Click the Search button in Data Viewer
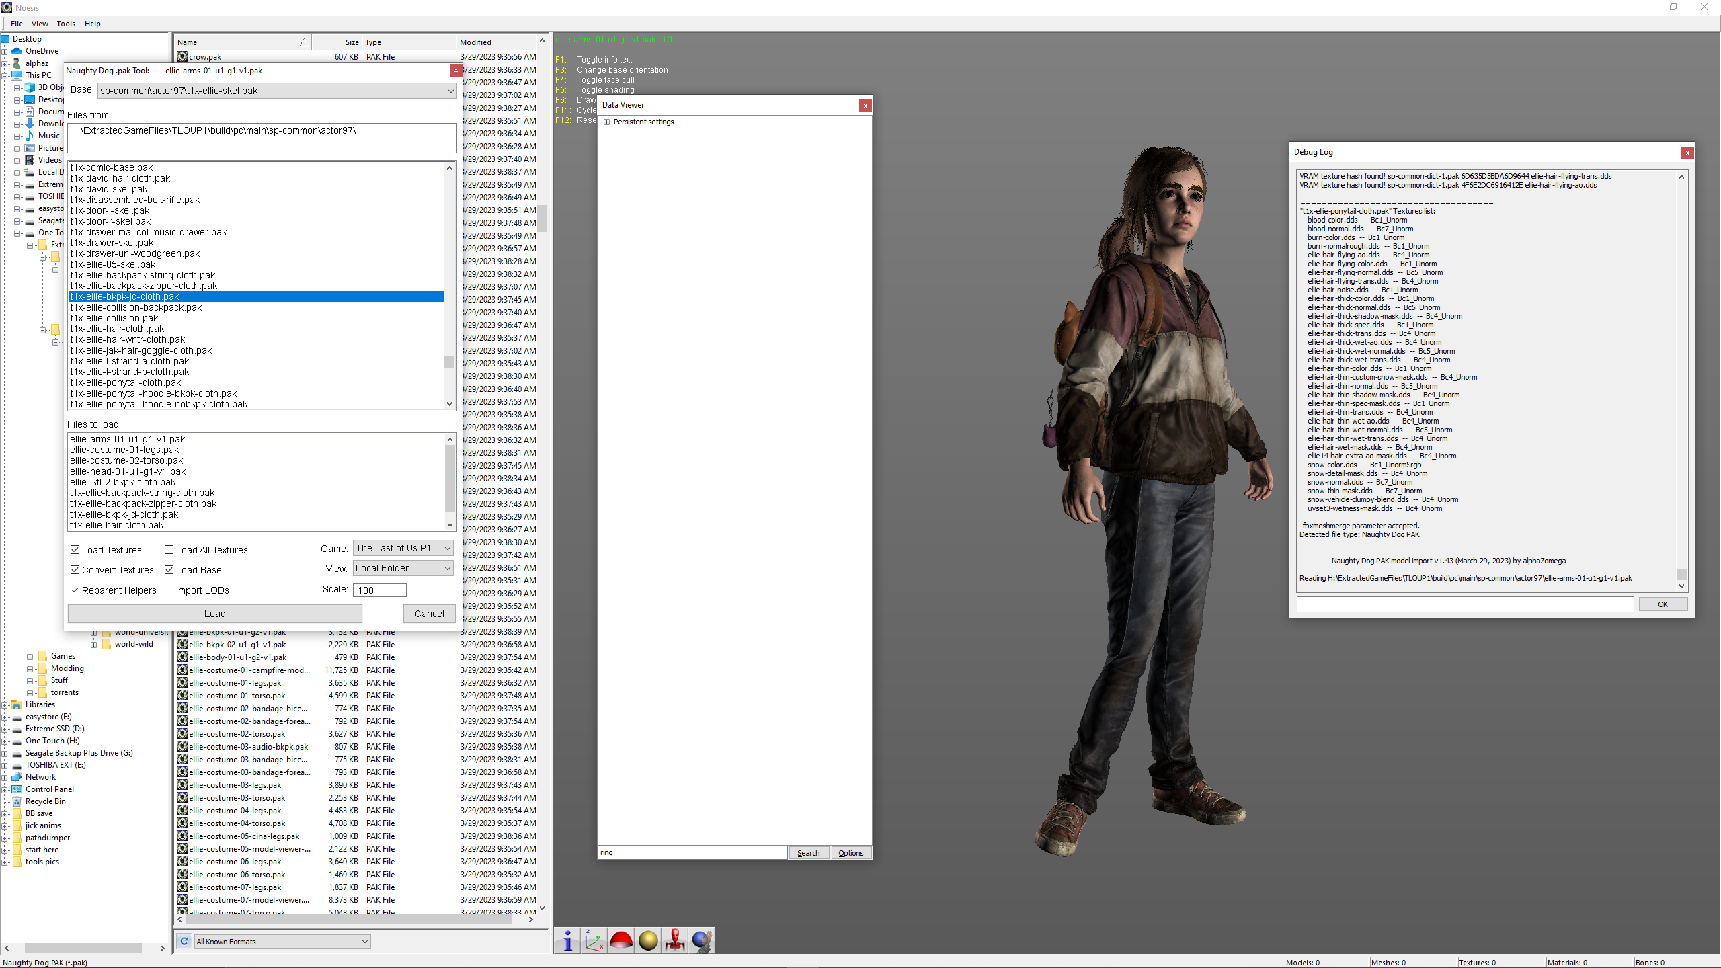 [x=808, y=853]
